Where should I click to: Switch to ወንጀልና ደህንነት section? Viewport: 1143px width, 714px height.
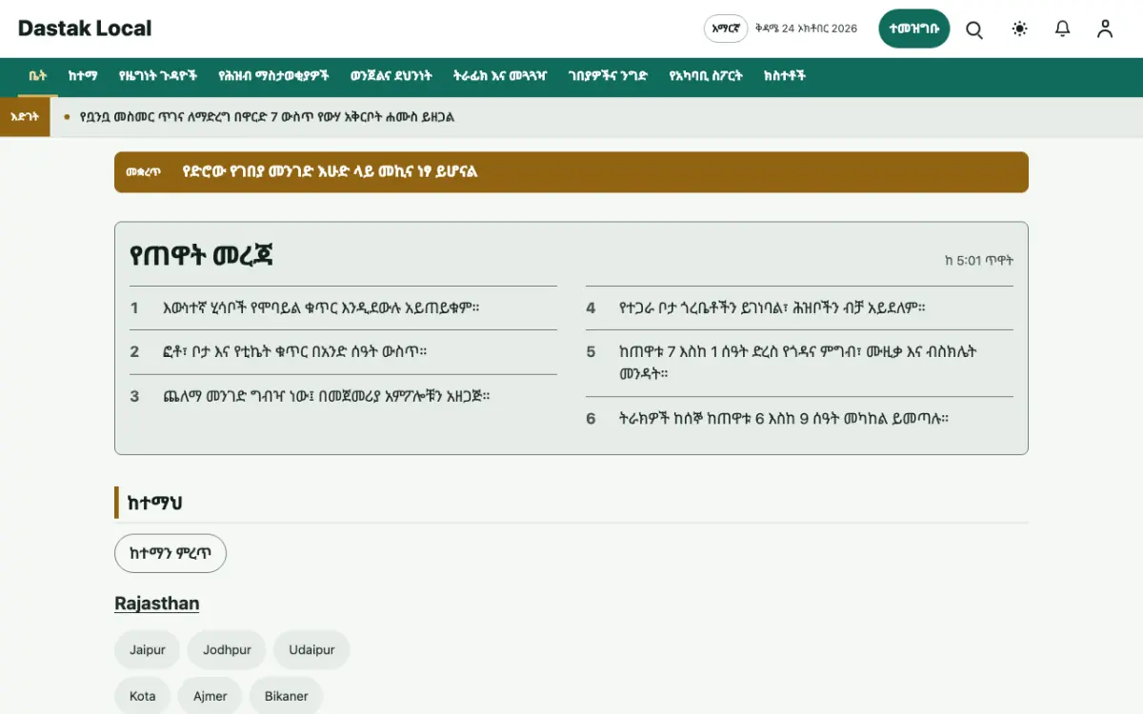pos(391,76)
